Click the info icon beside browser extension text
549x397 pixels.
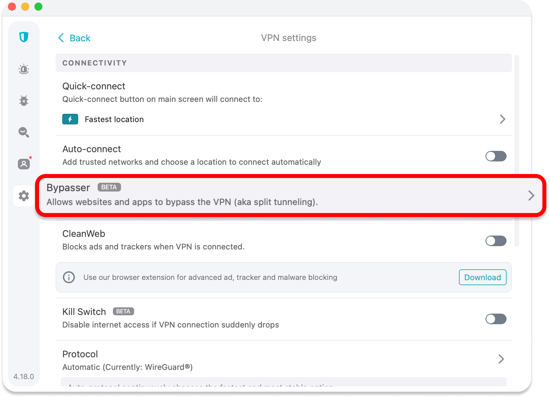coord(69,277)
